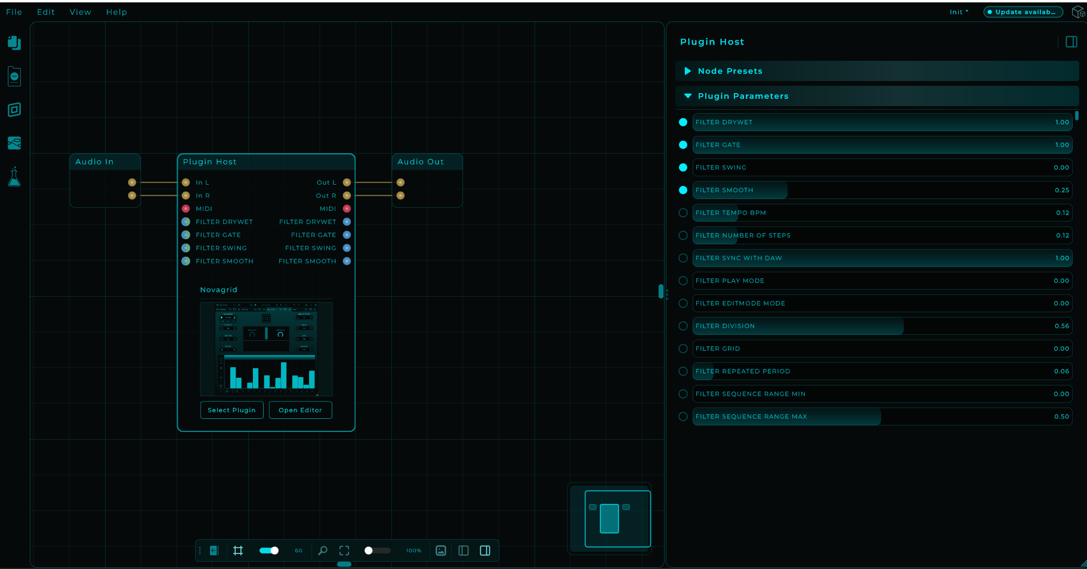Screen dimensions: 1087x569
Task: Click the top input port on Audio Out
Action: coord(400,182)
